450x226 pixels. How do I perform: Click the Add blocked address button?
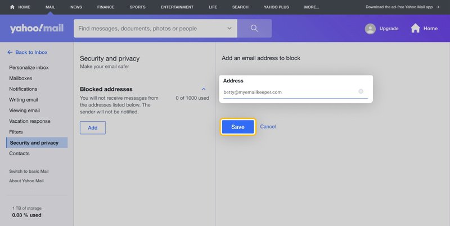tap(93, 128)
